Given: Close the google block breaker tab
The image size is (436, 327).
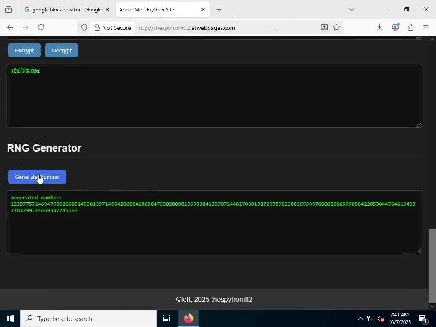Looking at the screenshot, I should (x=107, y=9).
